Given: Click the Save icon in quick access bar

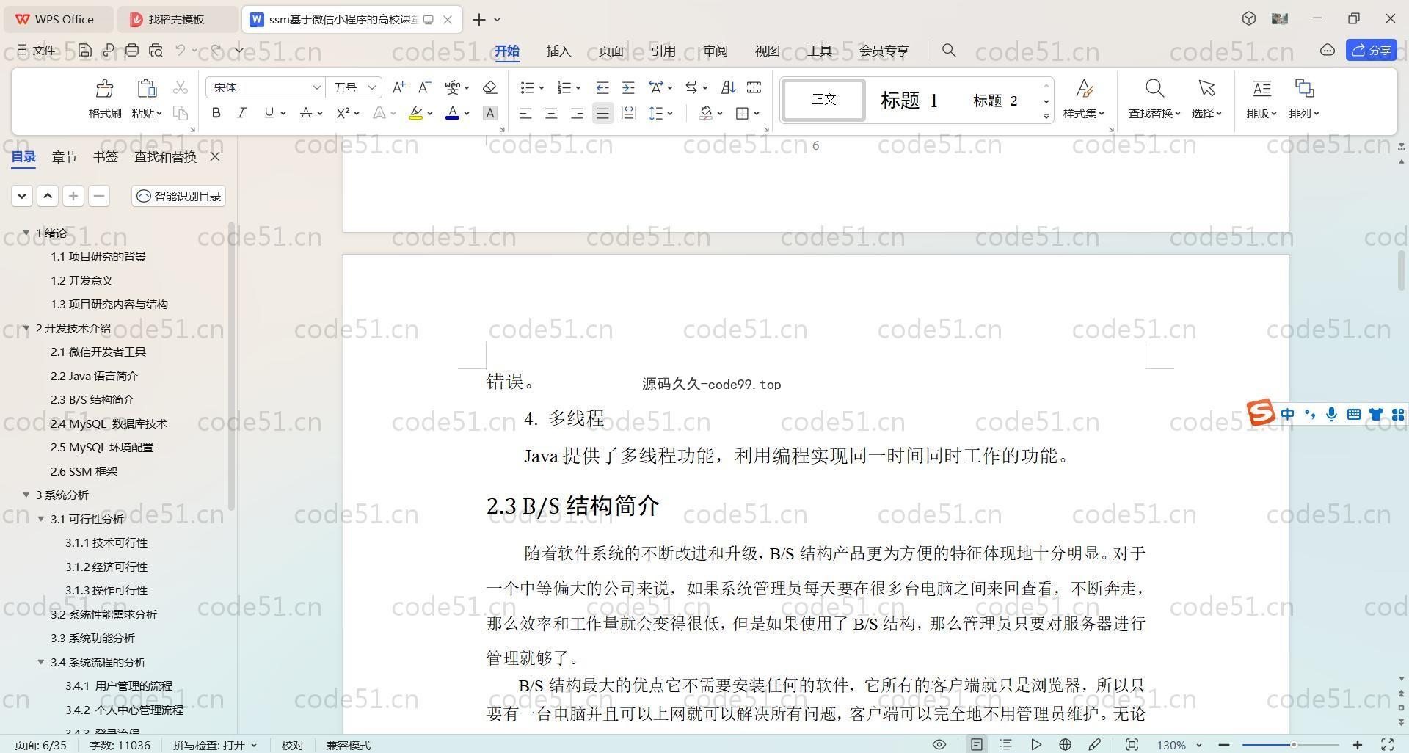Looking at the screenshot, I should (x=85, y=50).
